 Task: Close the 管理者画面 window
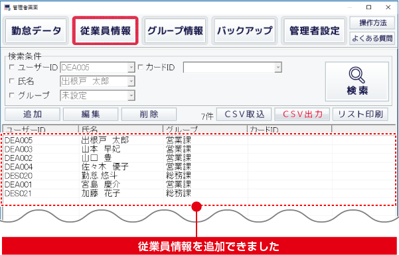point(388,7)
